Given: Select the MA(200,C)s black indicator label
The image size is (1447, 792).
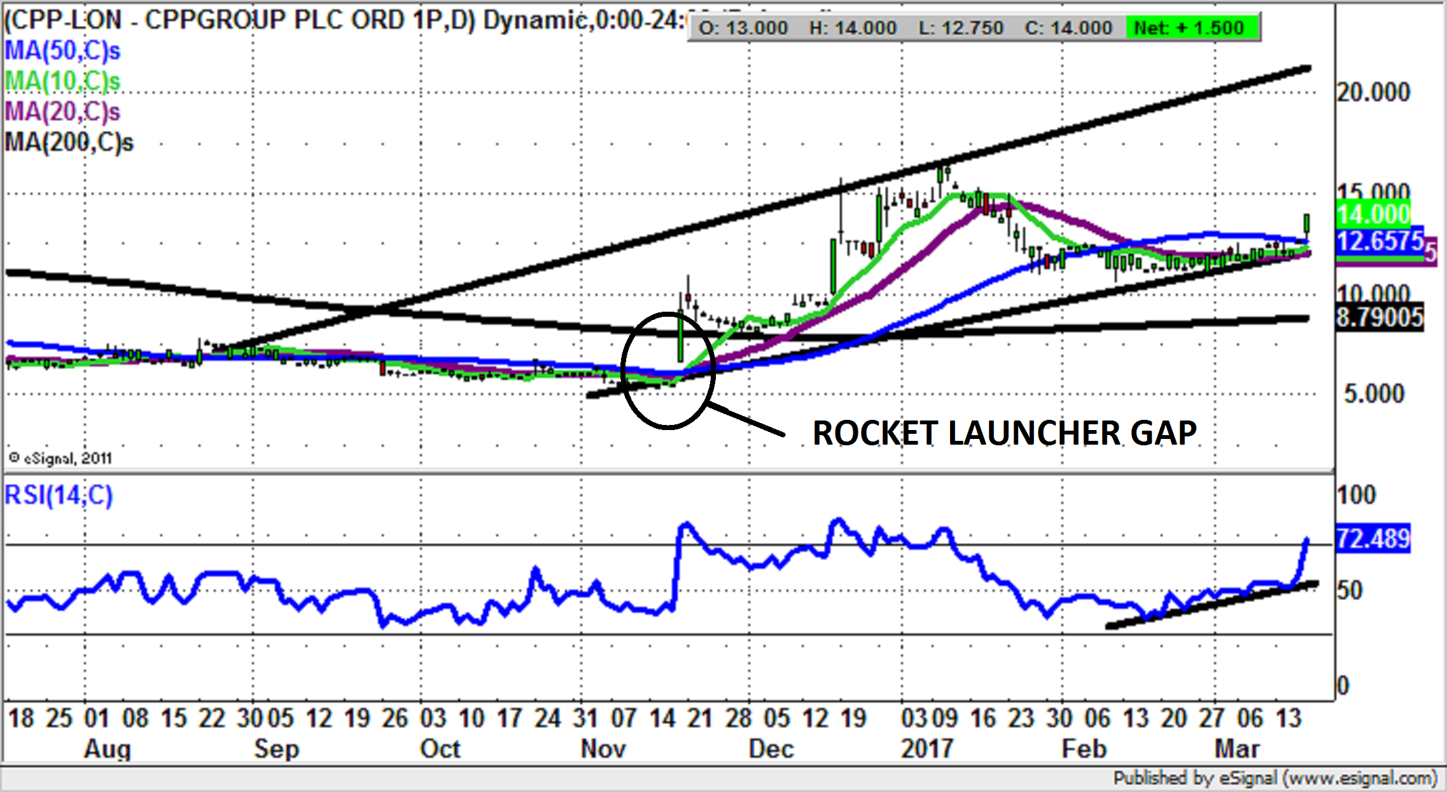Looking at the screenshot, I should click(69, 142).
